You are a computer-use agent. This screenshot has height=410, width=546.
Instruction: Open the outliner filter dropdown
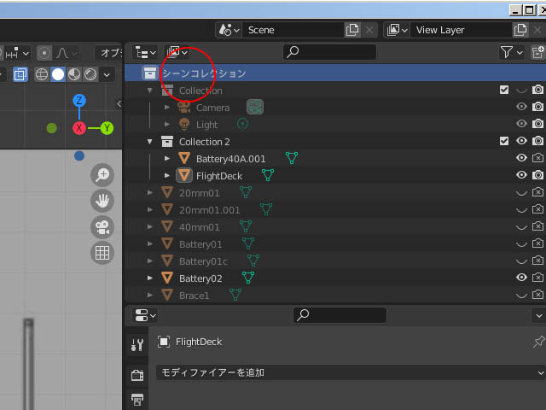[511, 53]
